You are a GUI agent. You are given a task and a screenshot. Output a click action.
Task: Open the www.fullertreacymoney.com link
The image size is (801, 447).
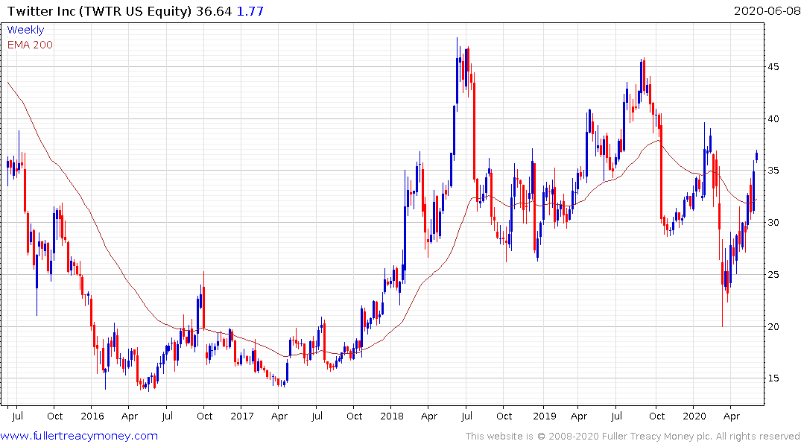pos(79,437)
